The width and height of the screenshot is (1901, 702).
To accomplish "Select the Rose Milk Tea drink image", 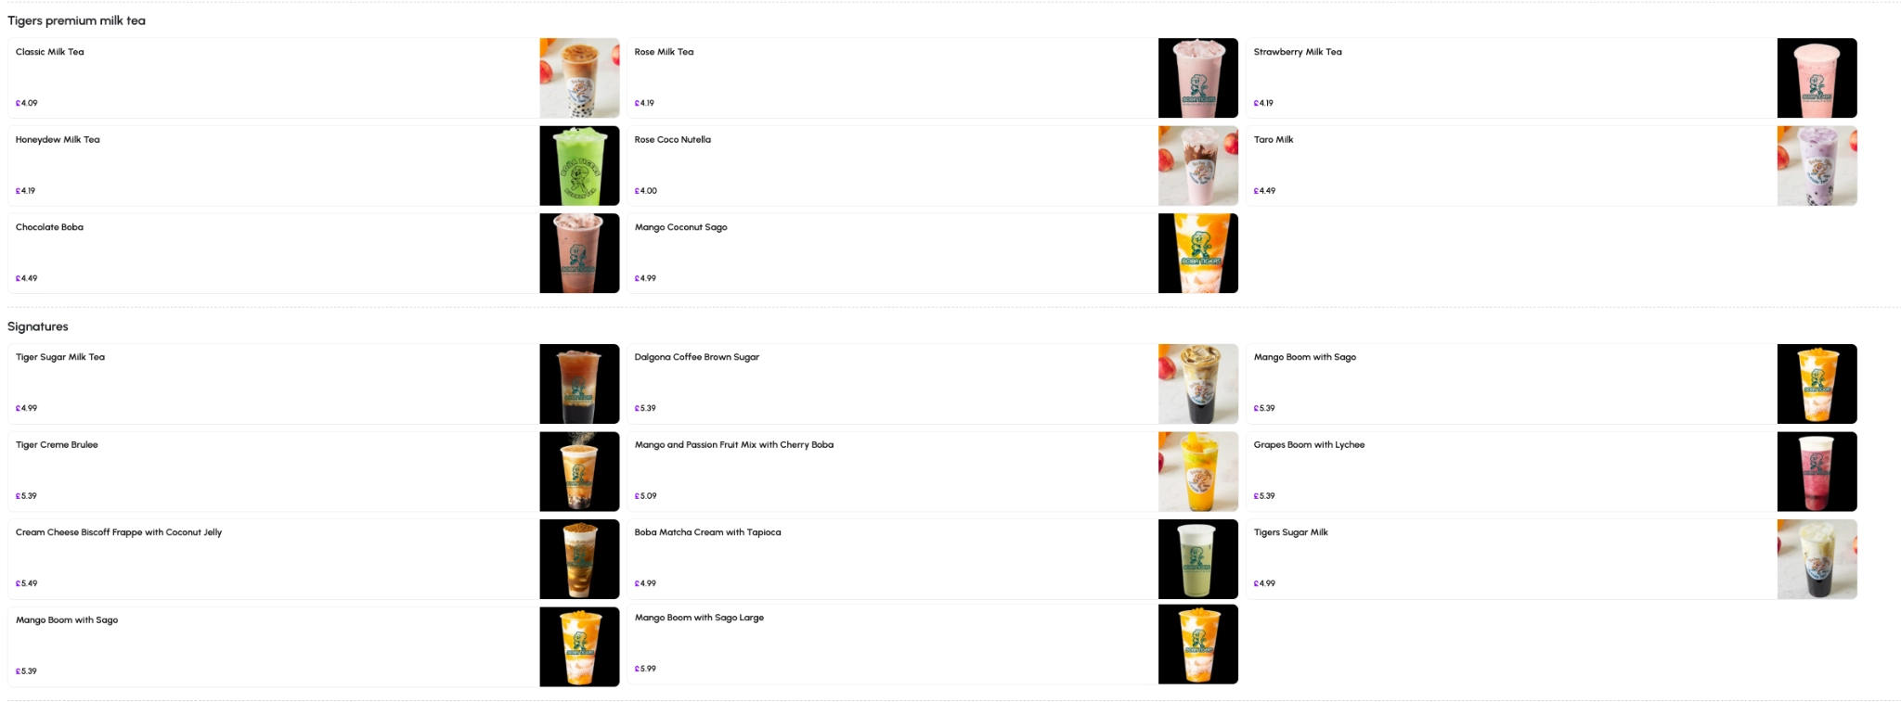I will point(1197,78).
